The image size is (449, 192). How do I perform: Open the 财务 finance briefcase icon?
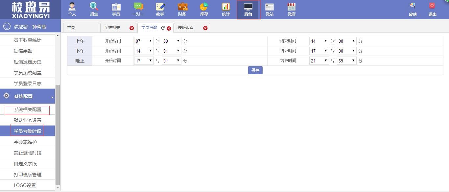coord(182,7)
